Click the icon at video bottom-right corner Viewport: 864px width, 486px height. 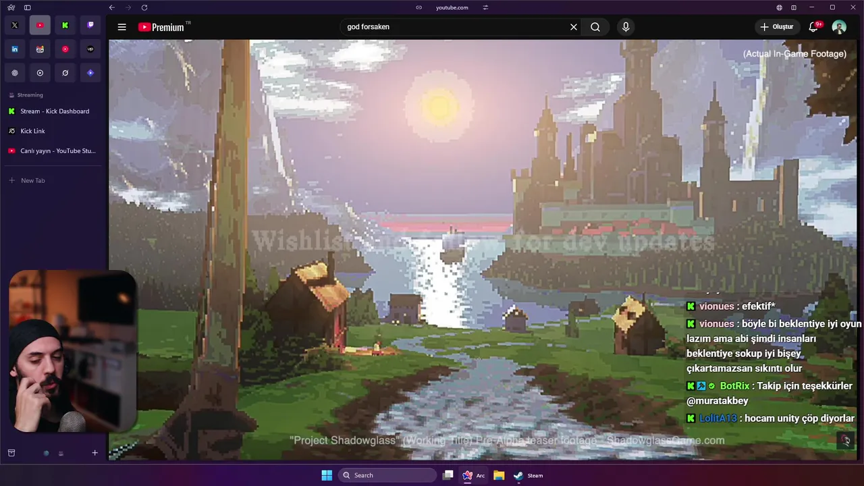click(x=845, y=440)
